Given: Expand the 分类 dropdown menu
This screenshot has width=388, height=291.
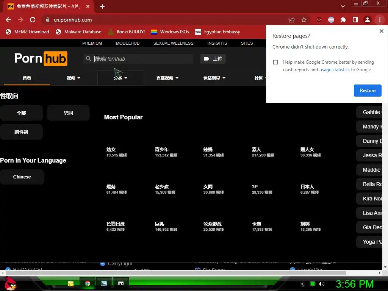Looking at the screenshot, I should point(120,78).
